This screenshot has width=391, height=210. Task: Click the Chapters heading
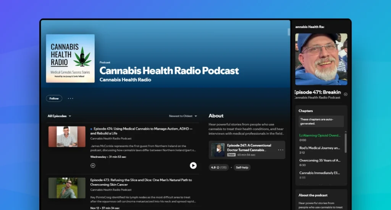pyautogui.click(x=305, y=111)
